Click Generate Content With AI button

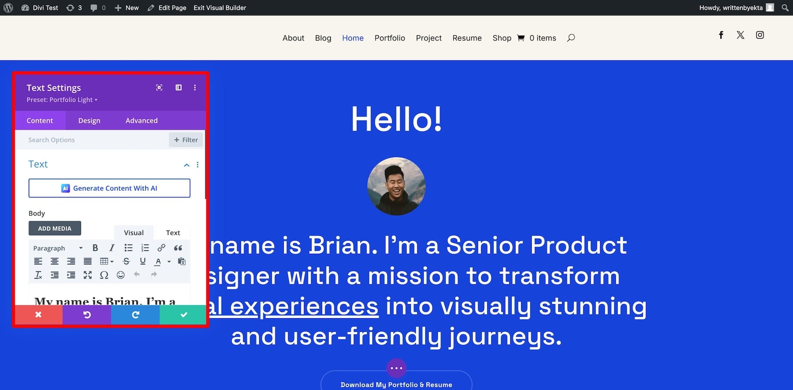click(x=109, y=188)
